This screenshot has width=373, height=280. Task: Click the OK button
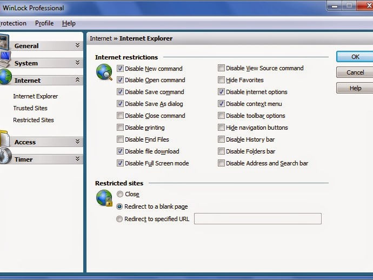(x=355, y=57)
